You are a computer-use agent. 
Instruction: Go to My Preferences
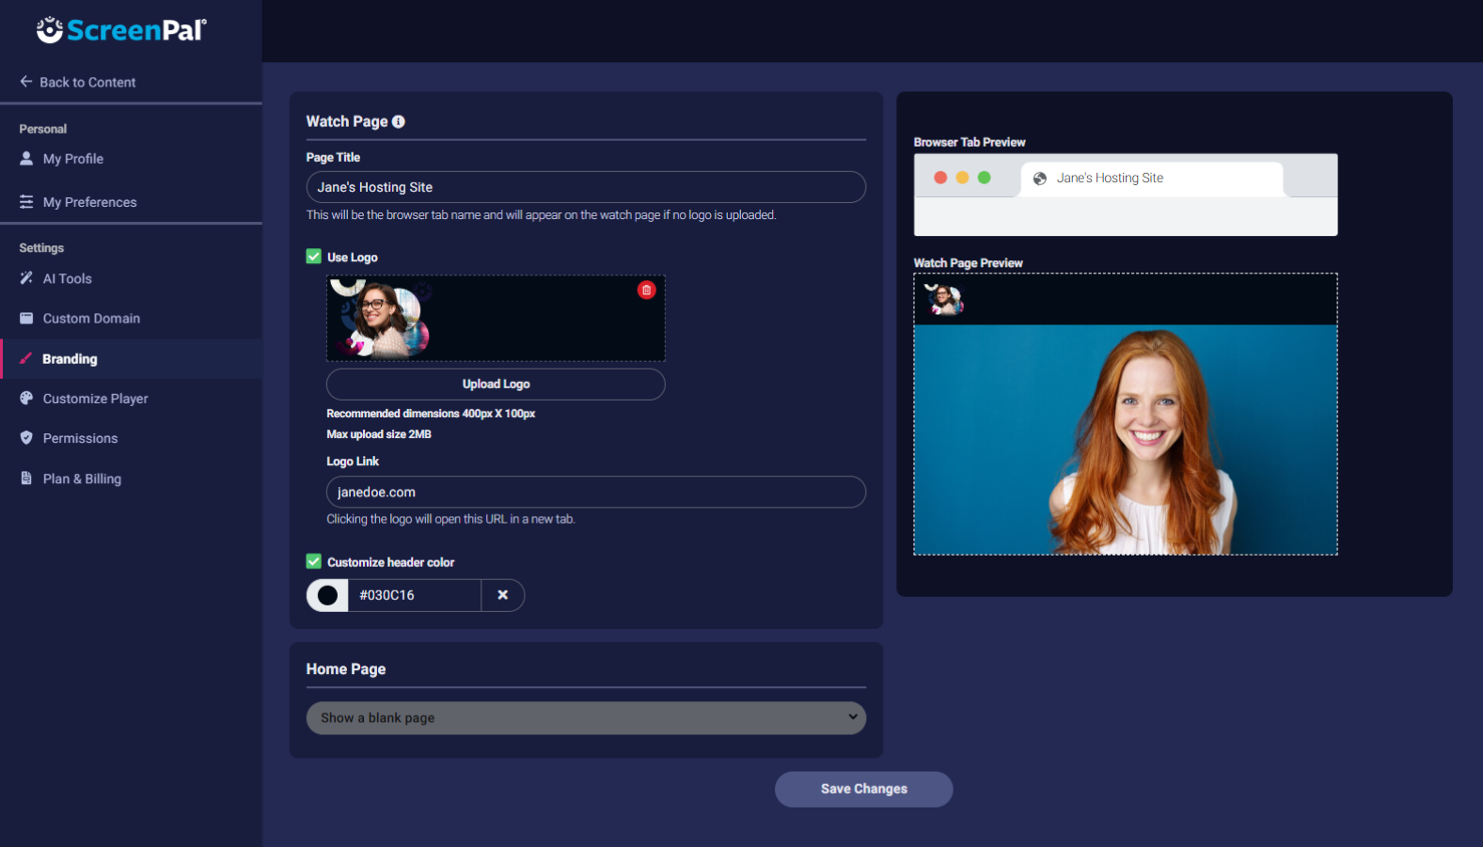(89, 202)
